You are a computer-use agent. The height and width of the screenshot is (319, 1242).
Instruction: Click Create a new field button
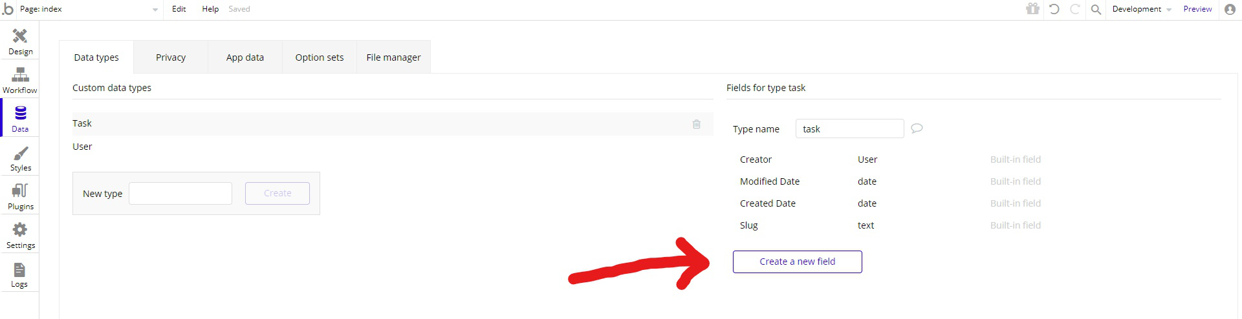[797, 262]
